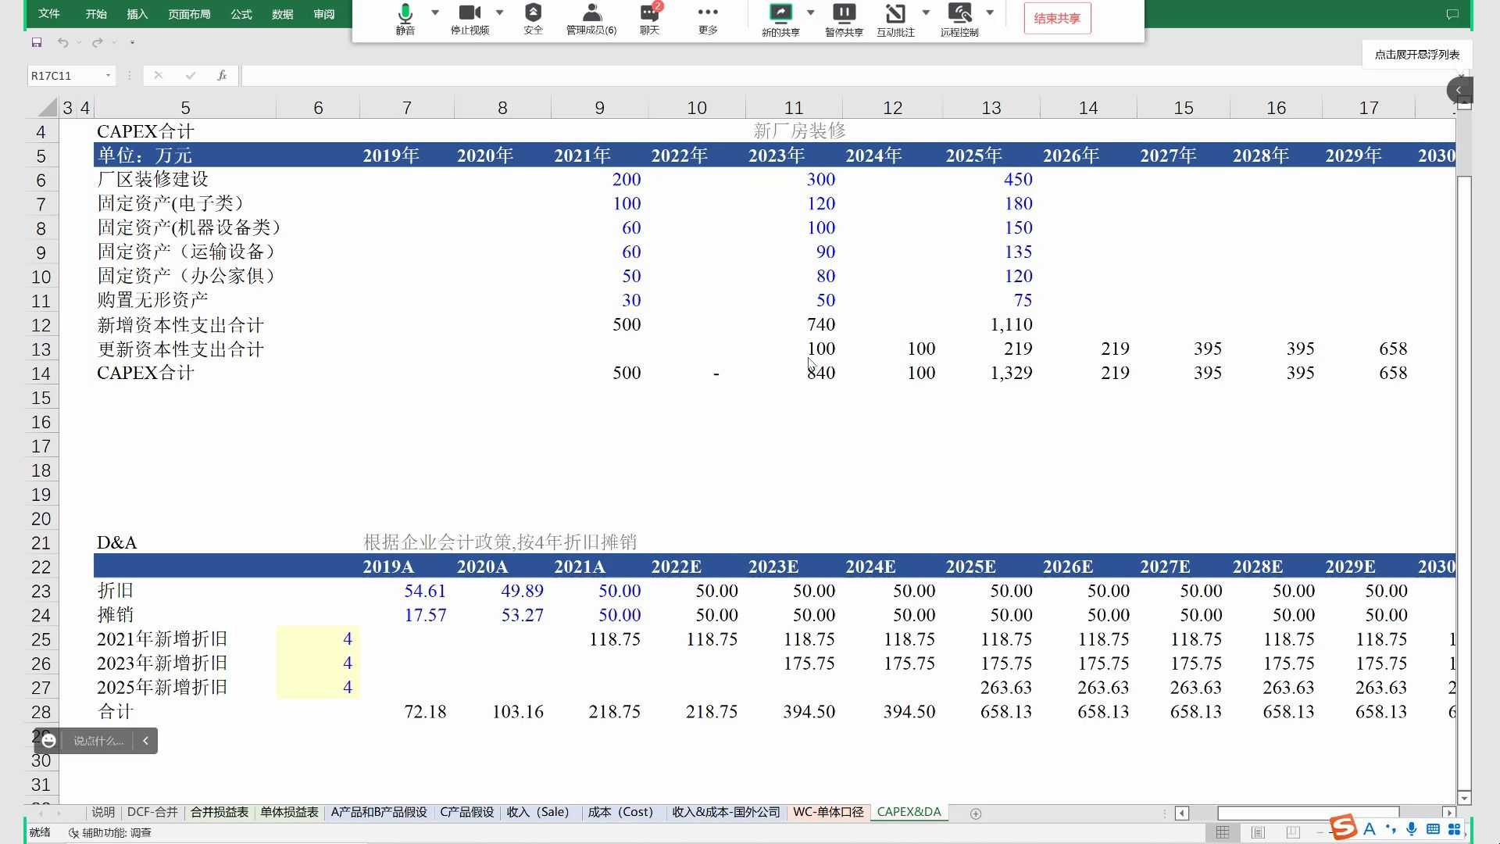This screenshot has height=844, width=1500.
Task: Select the yellow cell for 2021年新增折旧
Action: (318, 639)
